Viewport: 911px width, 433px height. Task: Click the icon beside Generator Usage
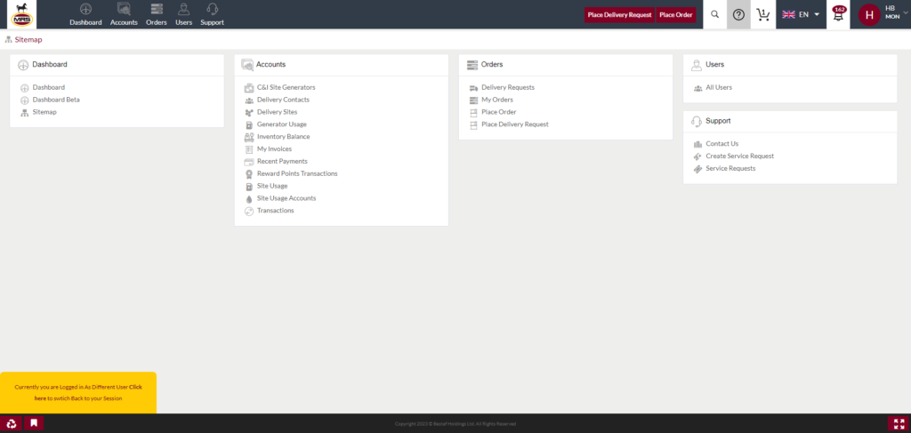click(x=249, y=124)
